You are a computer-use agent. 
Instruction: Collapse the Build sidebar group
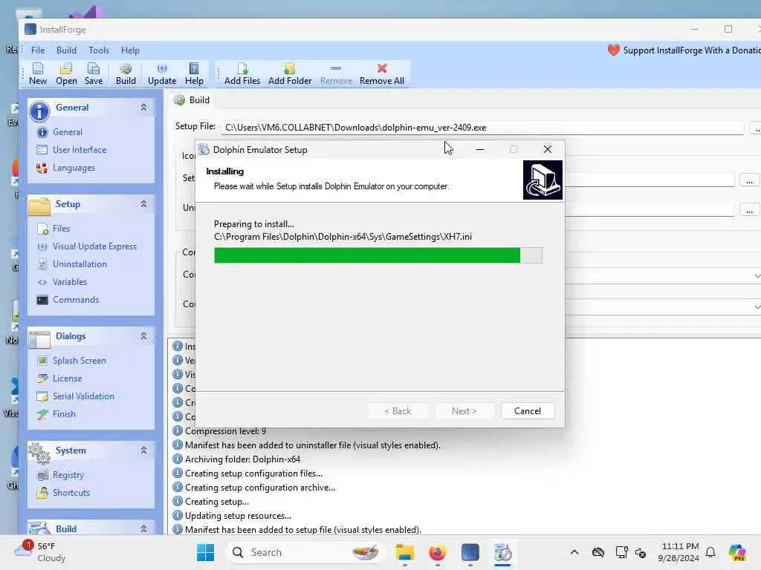(143, 528)
